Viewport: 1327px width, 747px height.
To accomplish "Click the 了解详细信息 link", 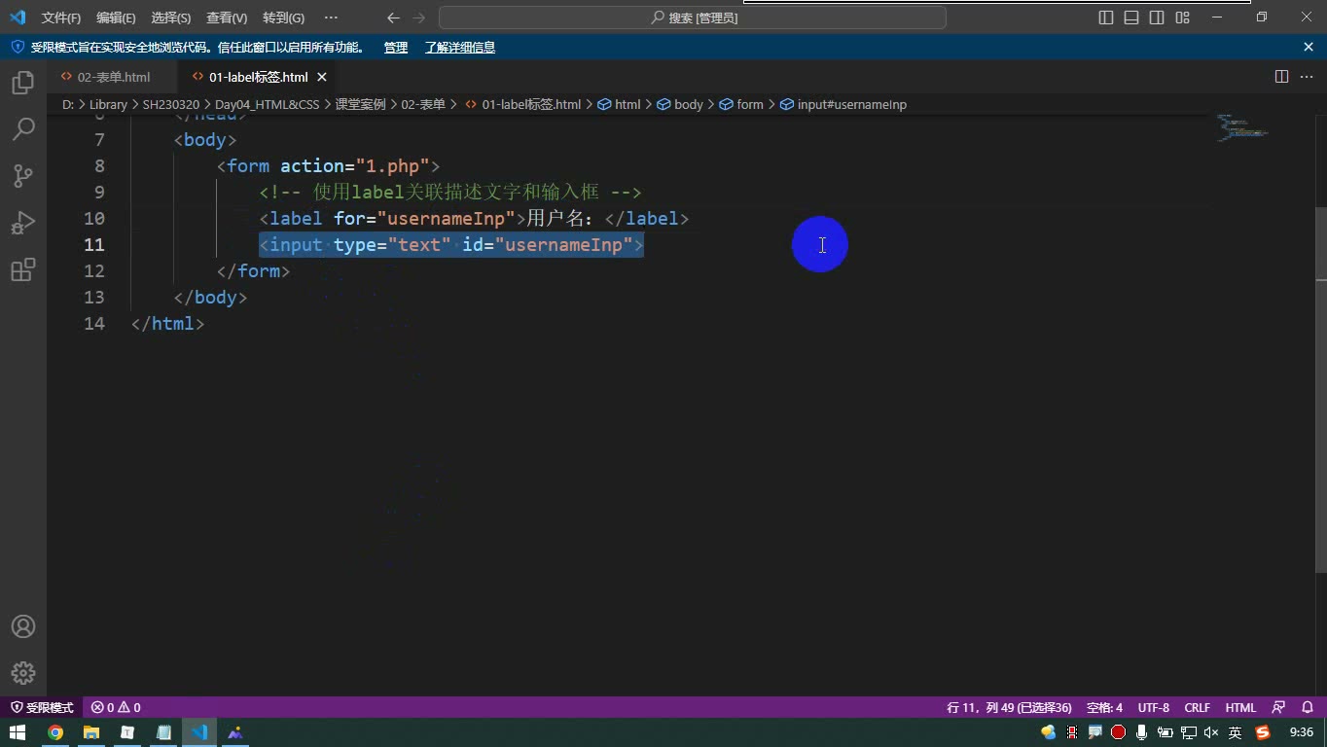I will click(x=460, y=47).
